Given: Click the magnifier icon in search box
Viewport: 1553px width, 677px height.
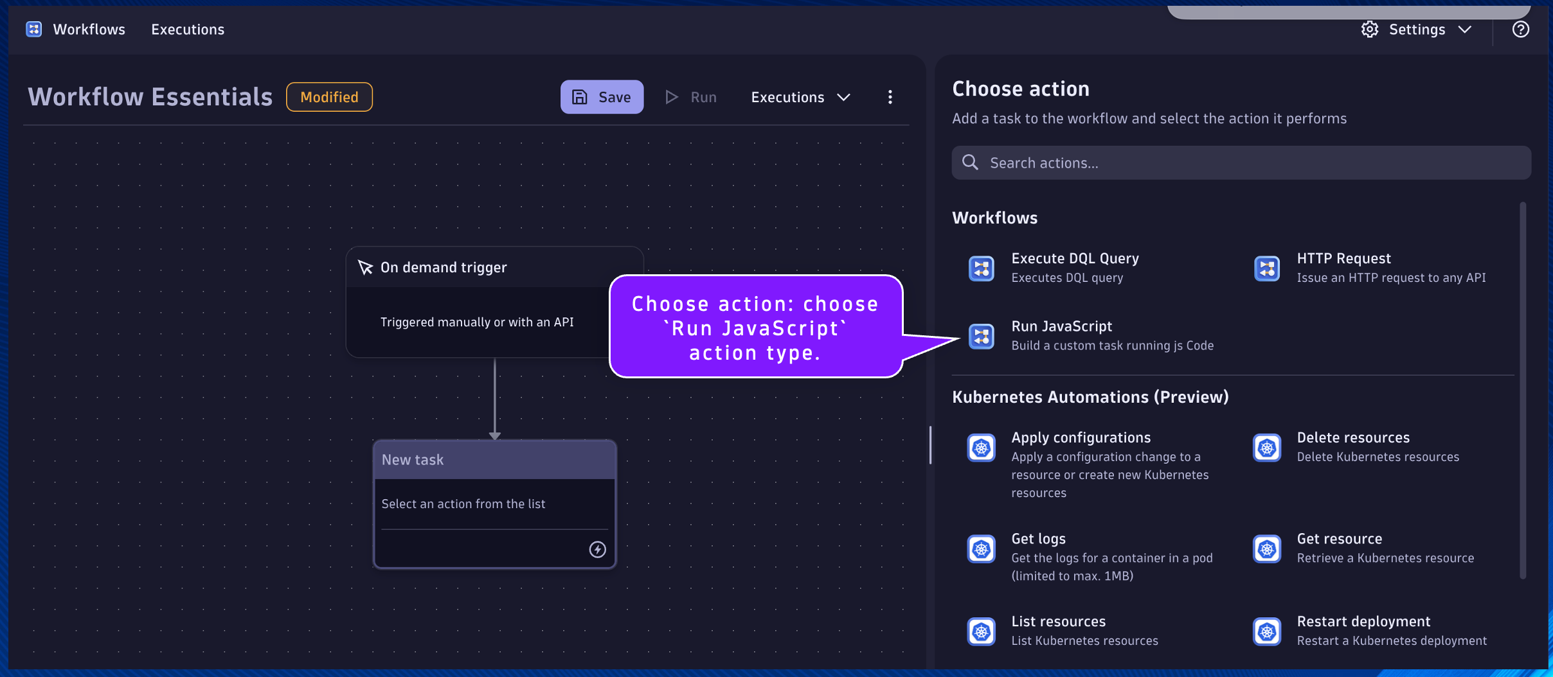Looking at the screenshot, I should point(971,163).
